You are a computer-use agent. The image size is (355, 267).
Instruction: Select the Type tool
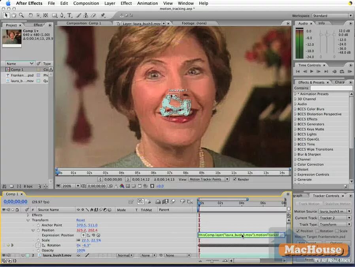pos(70,15)
